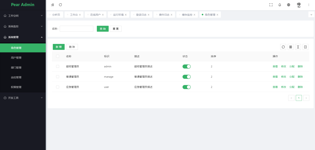
Task: Open the column filter grid icon
Action: 291,47
